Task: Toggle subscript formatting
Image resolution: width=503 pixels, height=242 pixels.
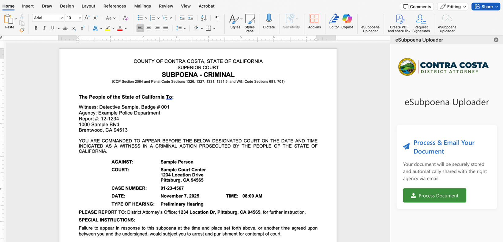Action: coord(74,28)
